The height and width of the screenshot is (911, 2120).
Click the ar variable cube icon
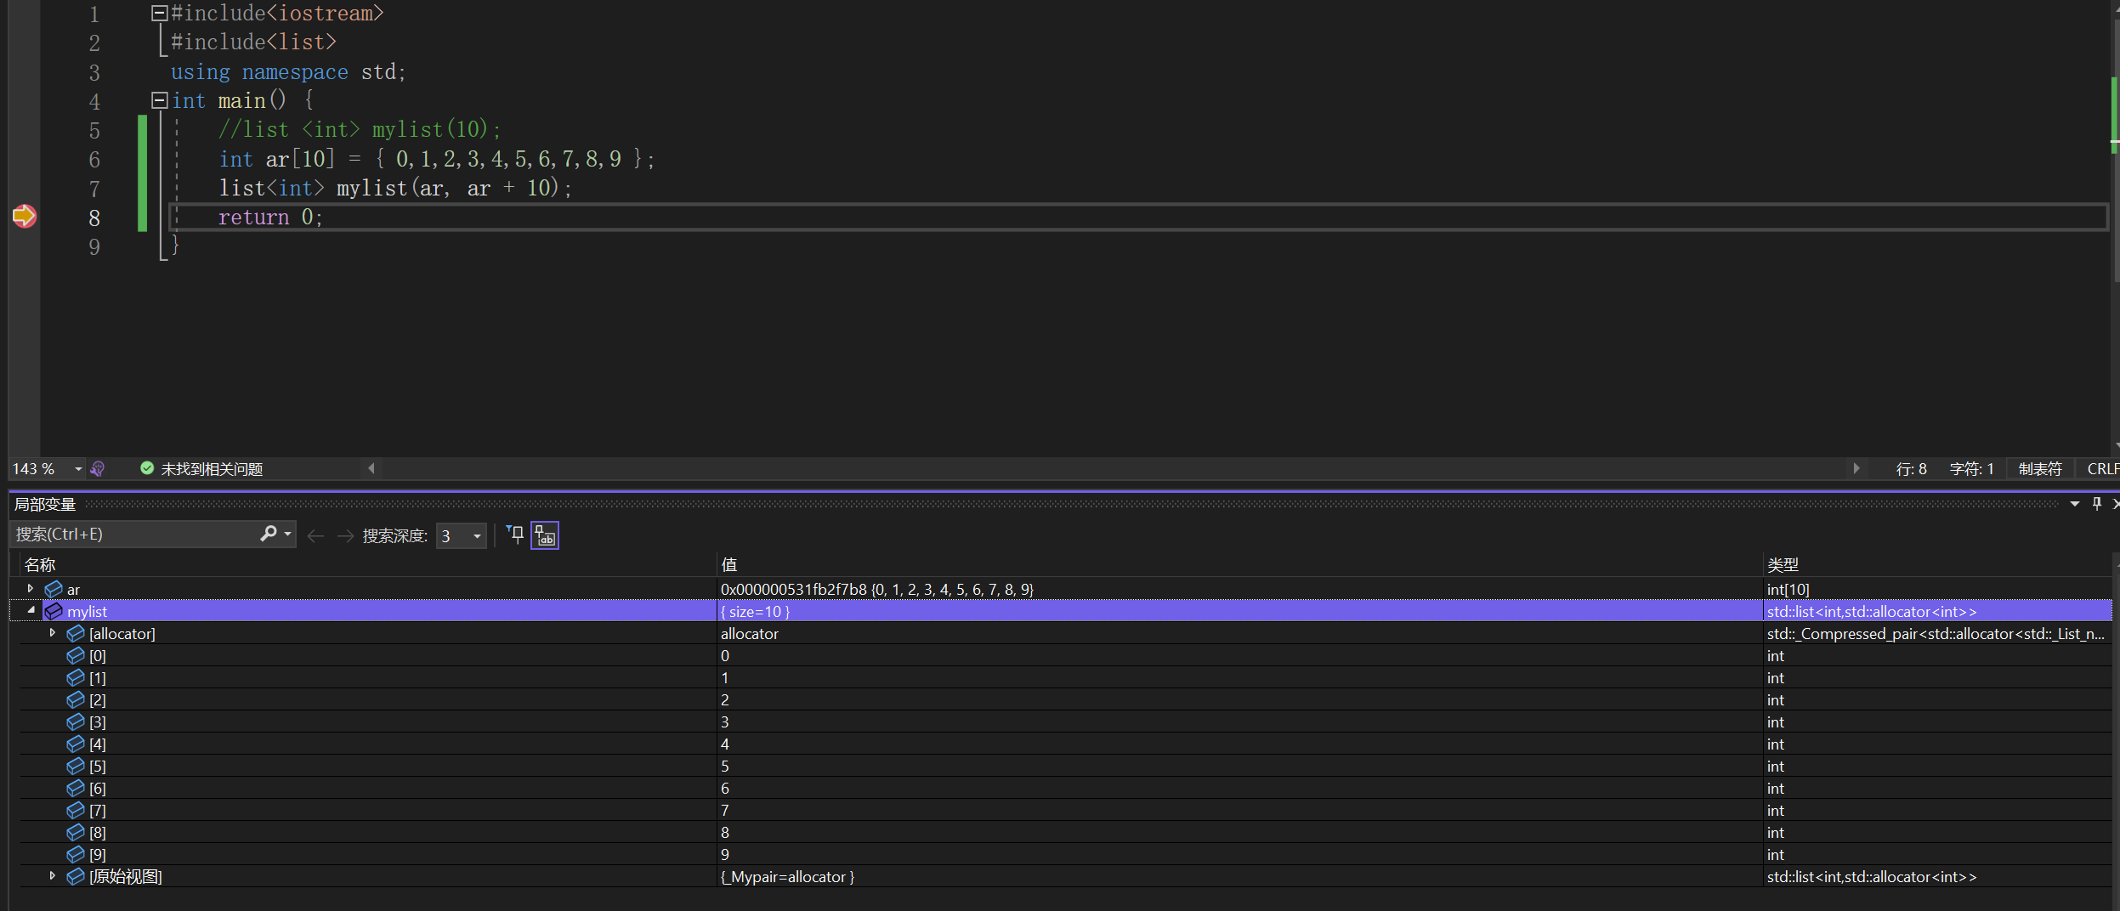coord(54,589)
